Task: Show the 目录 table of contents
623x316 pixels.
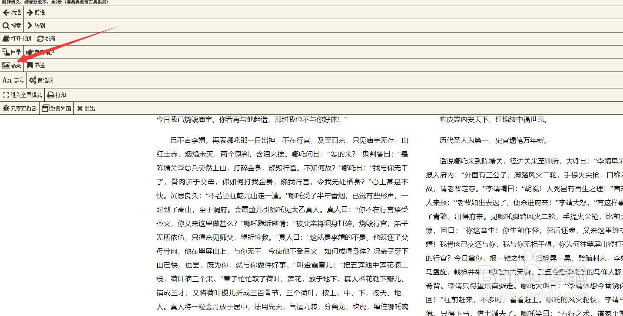Action: point(12,52)
